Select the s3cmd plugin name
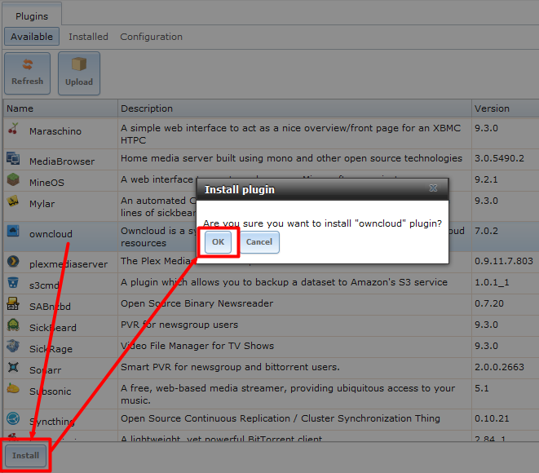Screen dimensions: 539x473 [44, 285]
